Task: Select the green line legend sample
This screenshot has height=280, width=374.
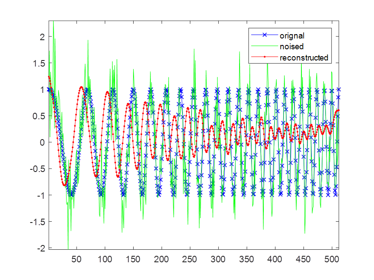Action: point(264,46)
